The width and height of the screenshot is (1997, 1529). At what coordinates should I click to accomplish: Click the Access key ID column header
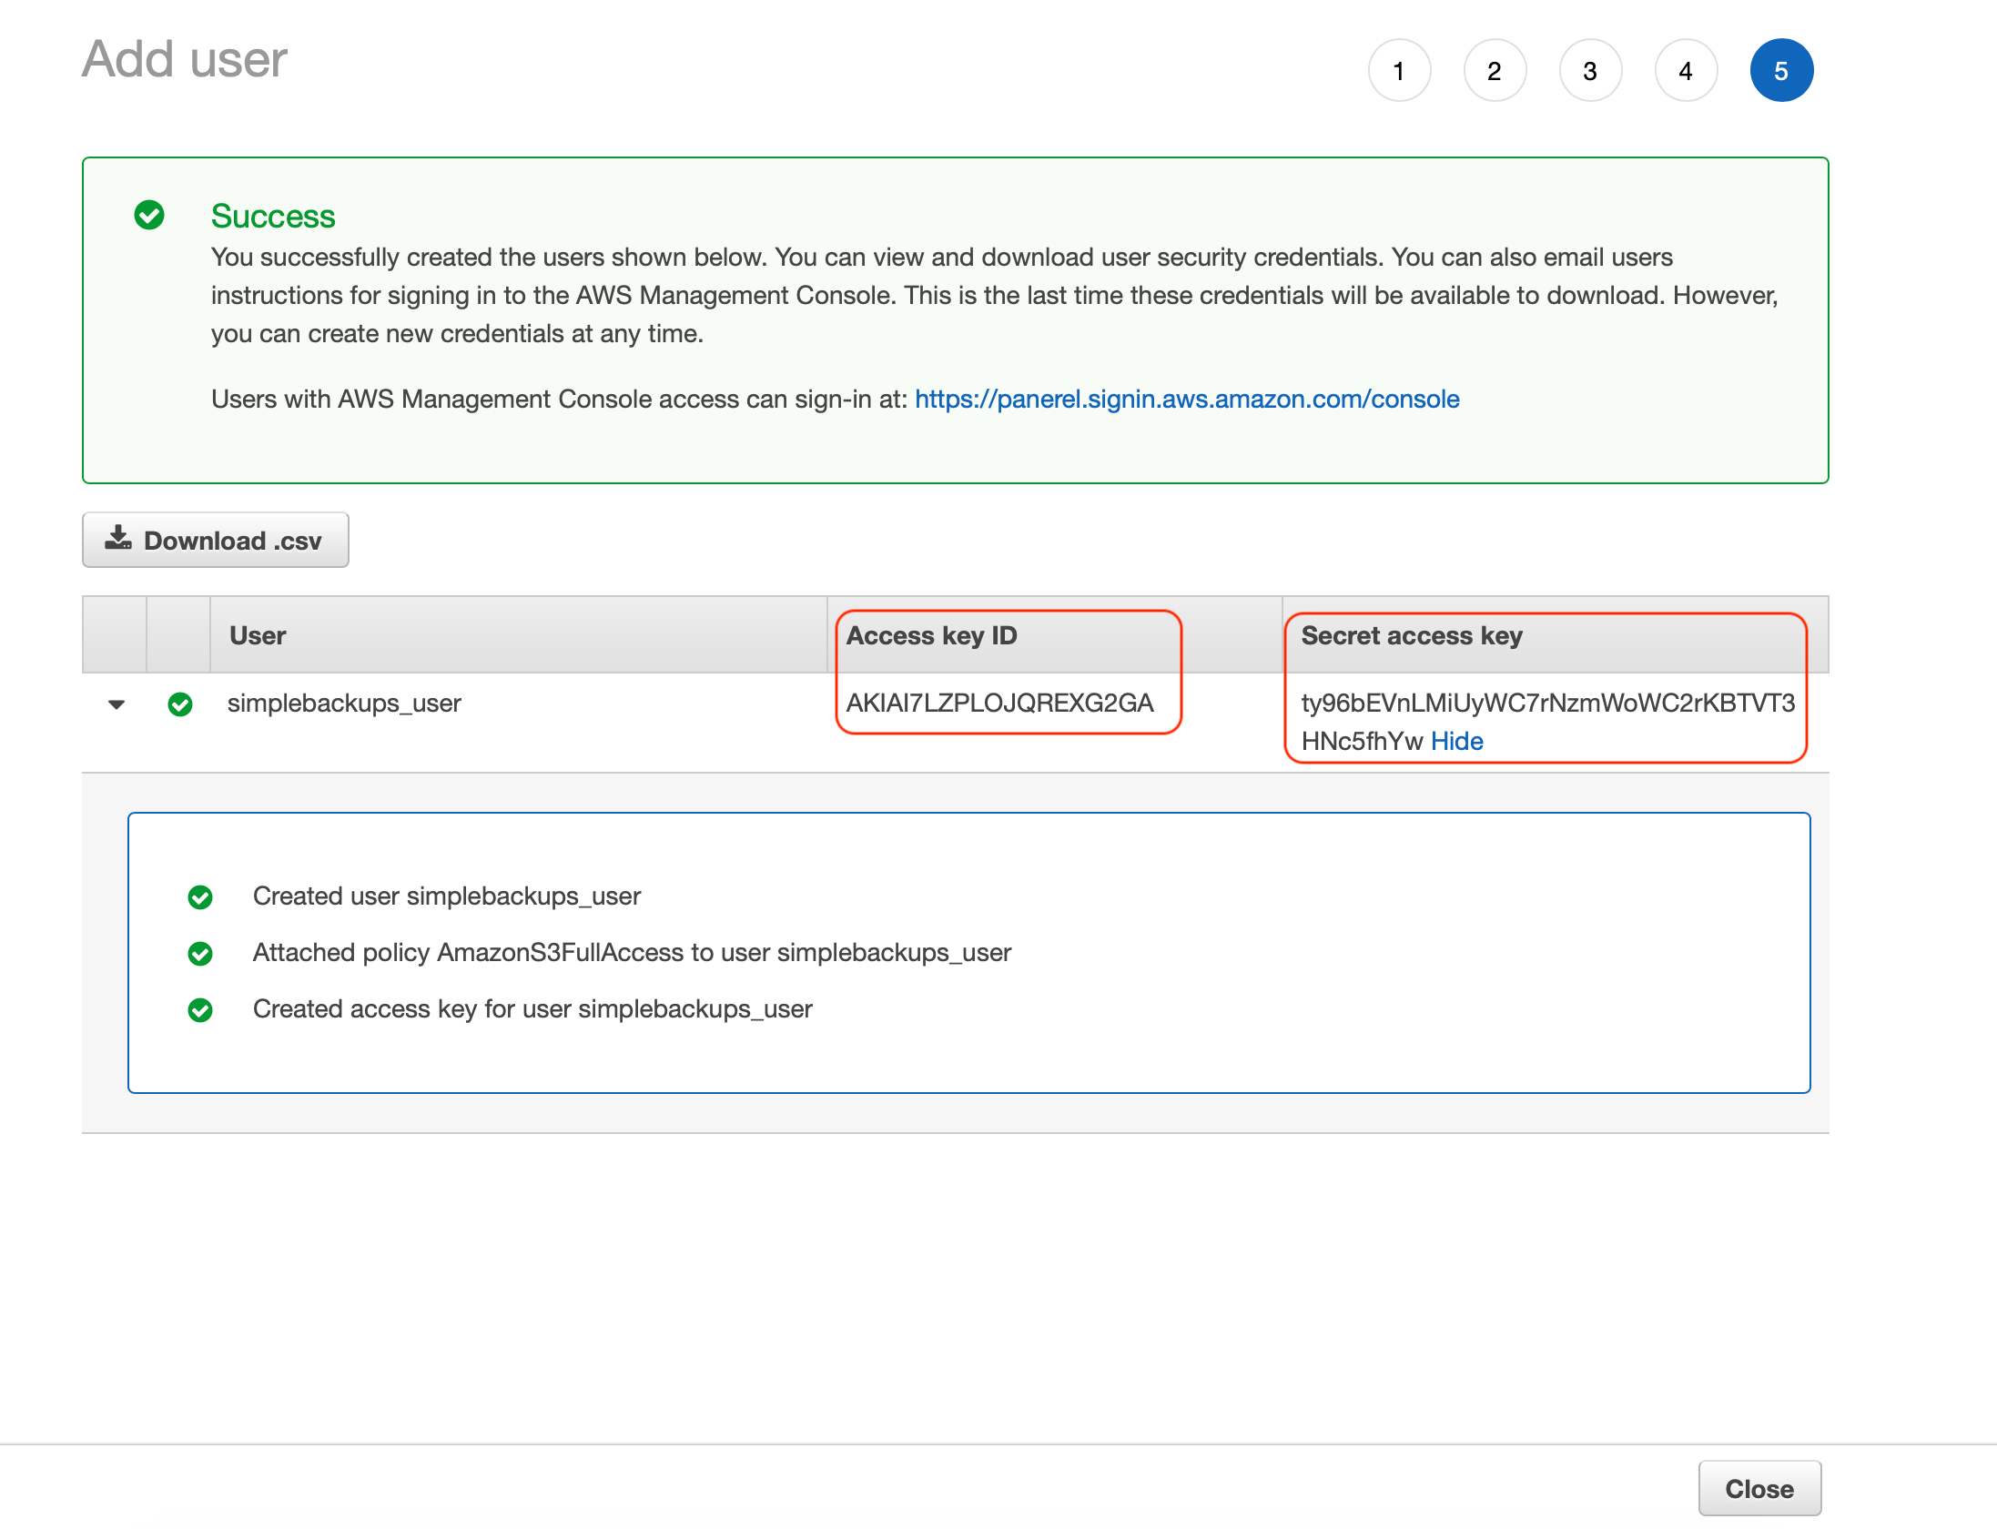[x=931, y=635]
